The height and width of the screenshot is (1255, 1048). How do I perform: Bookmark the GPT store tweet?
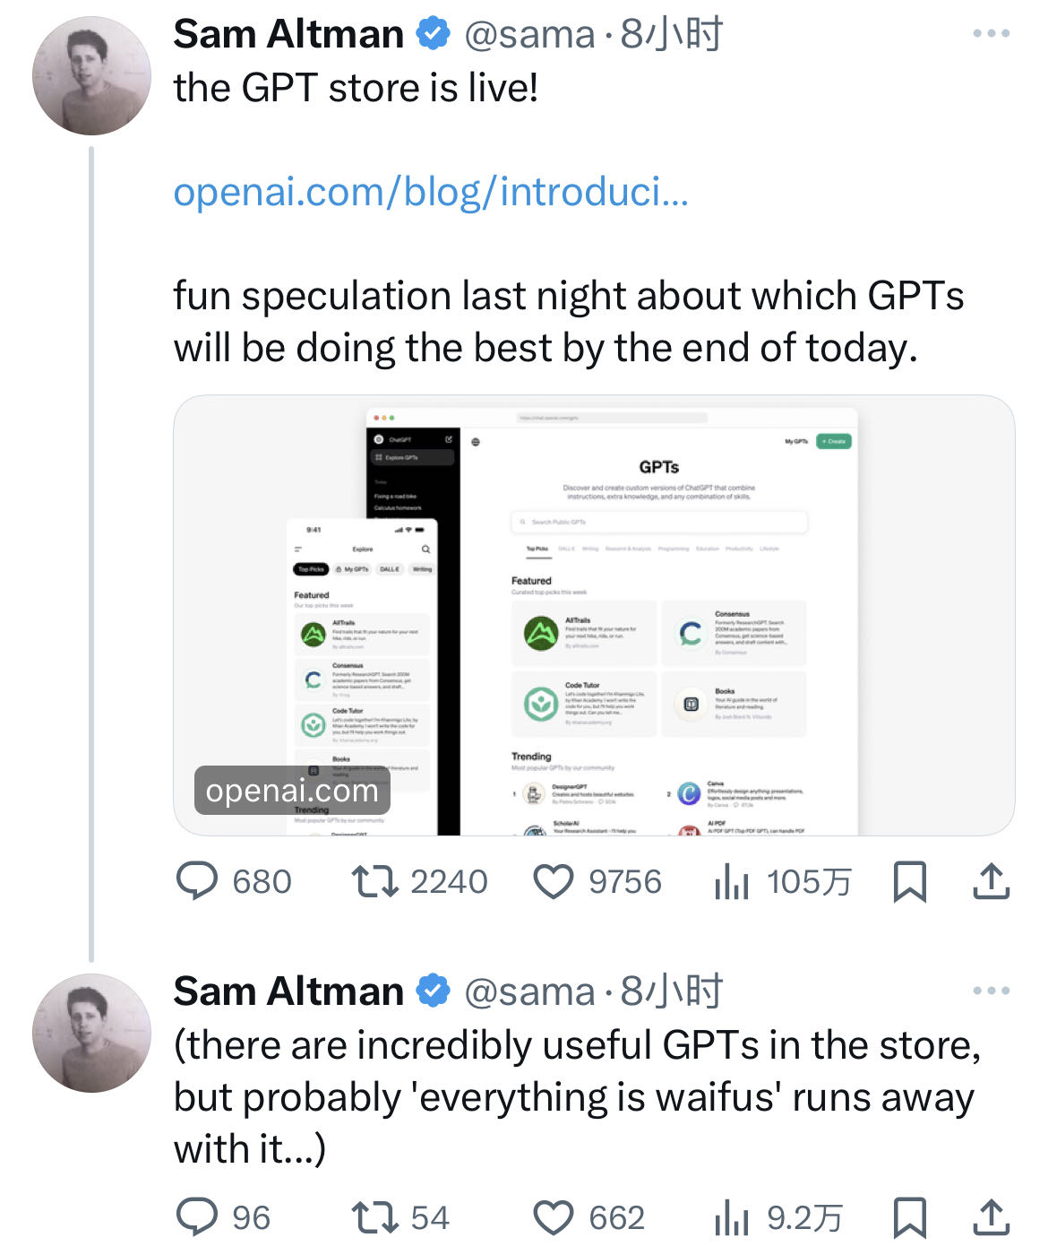[910, 881]
